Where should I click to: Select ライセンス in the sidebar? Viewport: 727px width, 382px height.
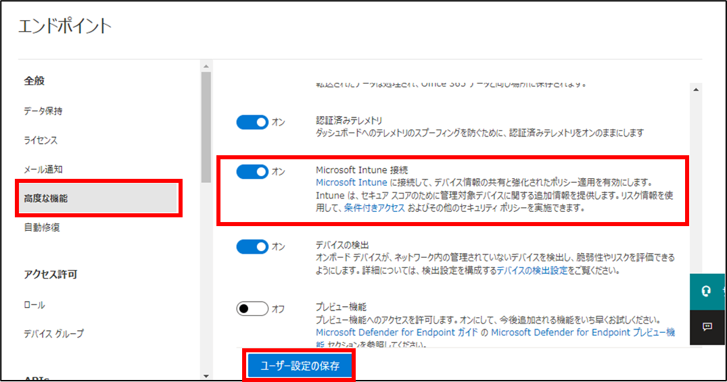(41, 140)
